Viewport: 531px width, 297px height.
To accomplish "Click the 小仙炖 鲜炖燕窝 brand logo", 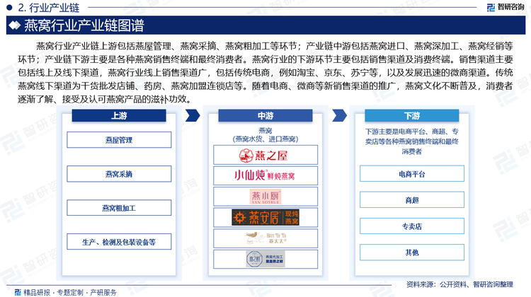I will (x=265, y=175).
